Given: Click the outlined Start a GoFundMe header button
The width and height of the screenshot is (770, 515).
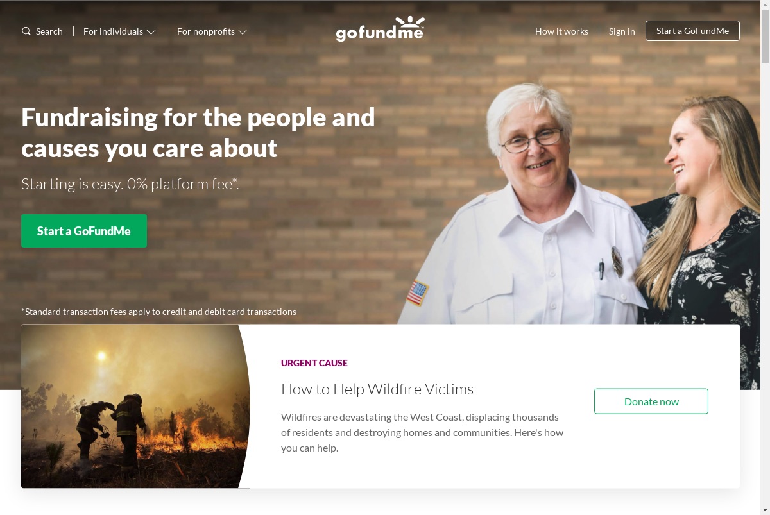Looking at the screenshot, I should pos(692,31).
